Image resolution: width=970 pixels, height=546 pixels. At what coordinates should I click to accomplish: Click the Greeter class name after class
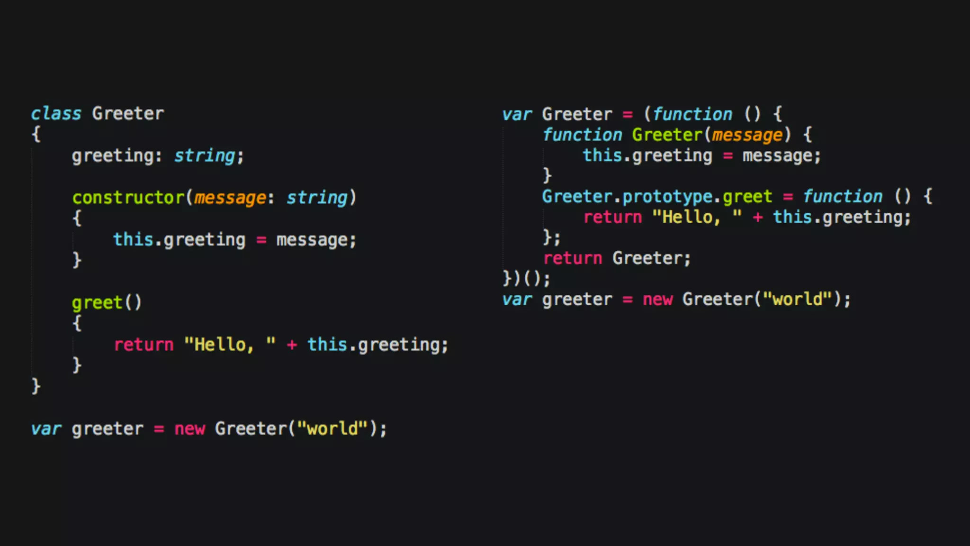pos(128,114)
